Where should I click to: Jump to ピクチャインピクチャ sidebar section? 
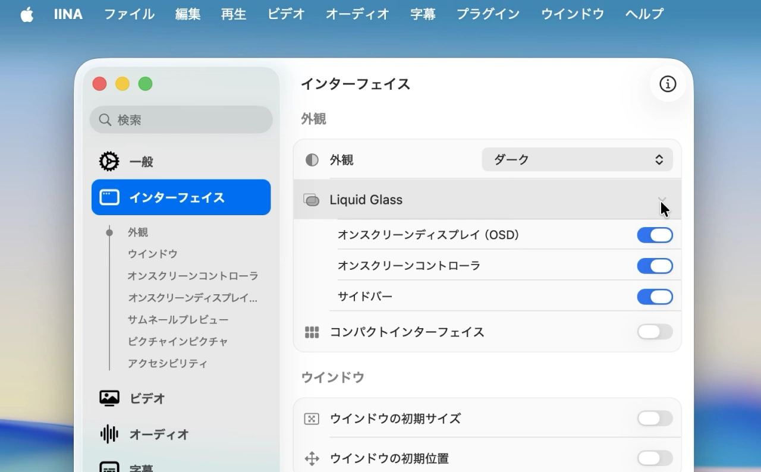(178, 341)
